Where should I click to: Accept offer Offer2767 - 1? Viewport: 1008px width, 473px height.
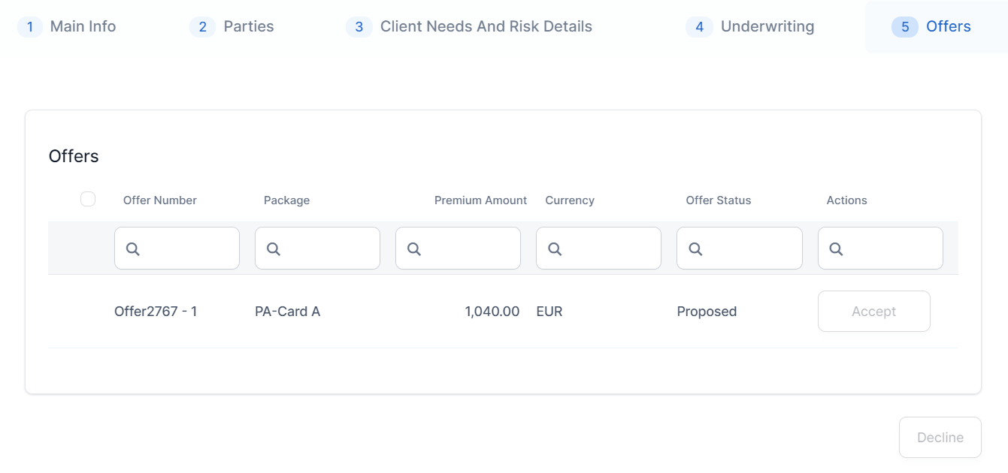tap(873, 312)
